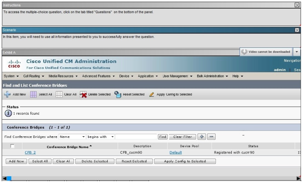Click the Clear Filter button

coord(182,137)
